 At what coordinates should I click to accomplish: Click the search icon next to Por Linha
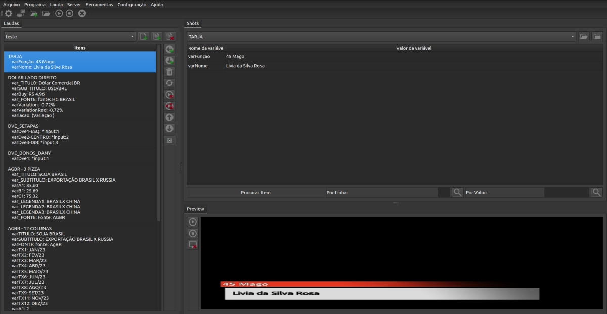point(457,192)
